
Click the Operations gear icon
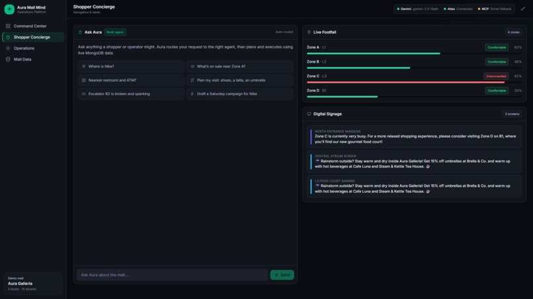(8, 48)
